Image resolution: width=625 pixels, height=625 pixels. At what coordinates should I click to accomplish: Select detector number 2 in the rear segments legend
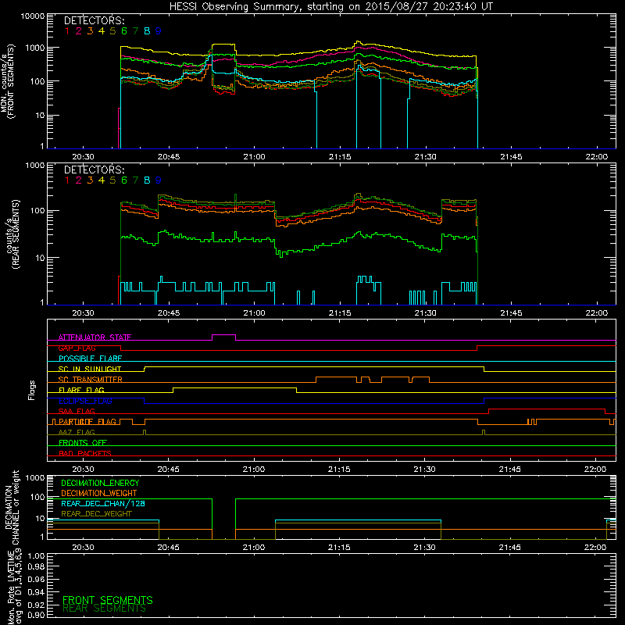(x=79, y=180)
